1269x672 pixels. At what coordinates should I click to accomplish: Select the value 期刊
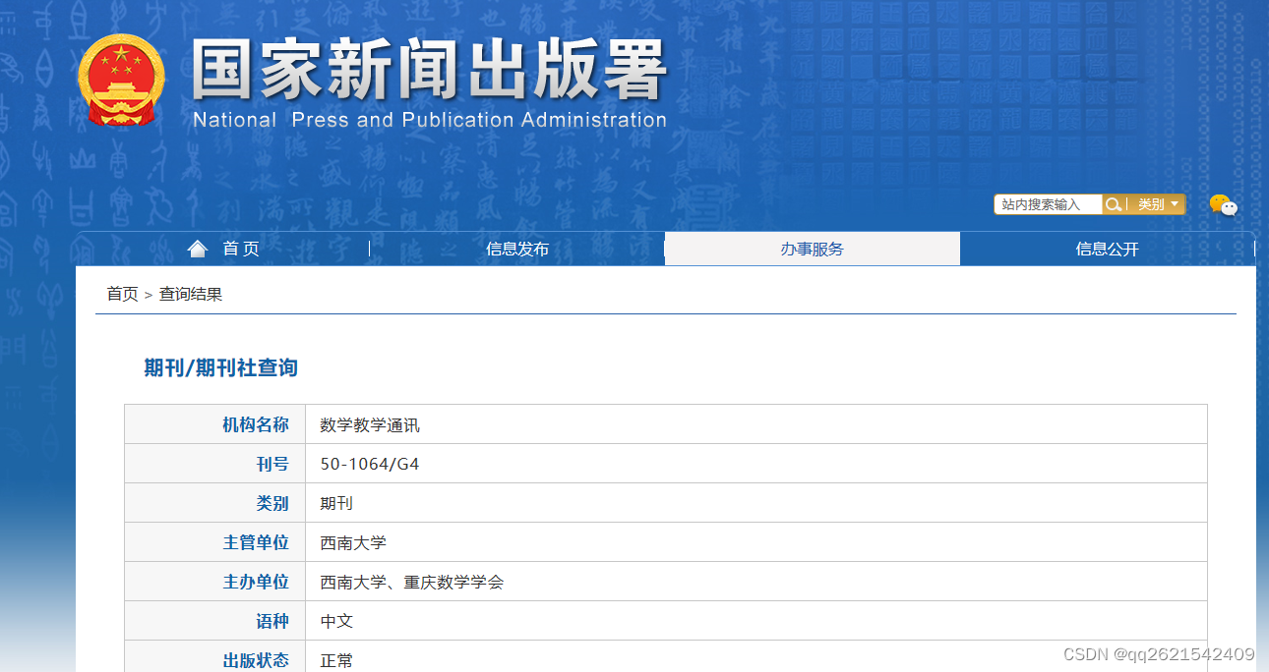coord(336,503)
